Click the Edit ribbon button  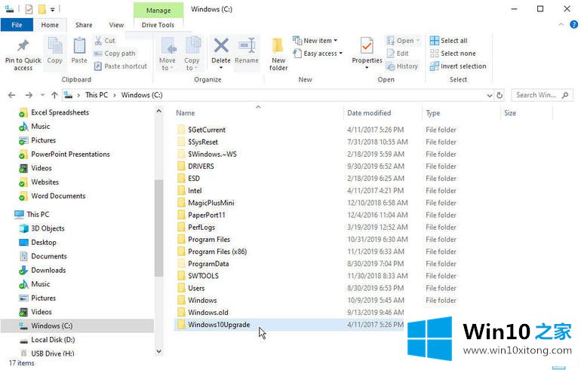point(397,54)
